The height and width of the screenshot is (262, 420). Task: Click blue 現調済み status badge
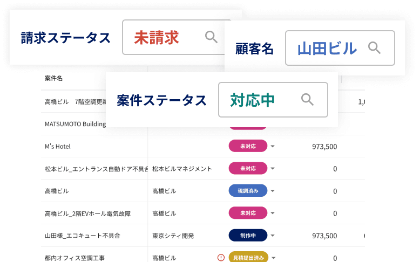click(248, 191)
